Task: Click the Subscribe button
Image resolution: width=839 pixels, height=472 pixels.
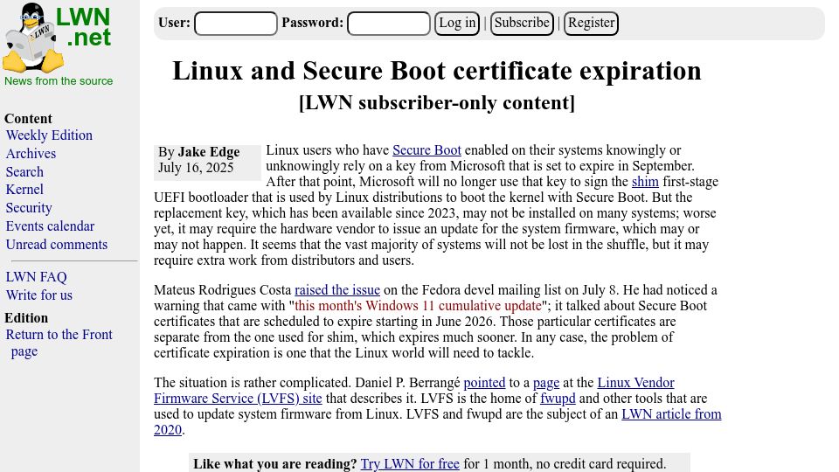Action: pyautogui.click(x=522, y=24)
